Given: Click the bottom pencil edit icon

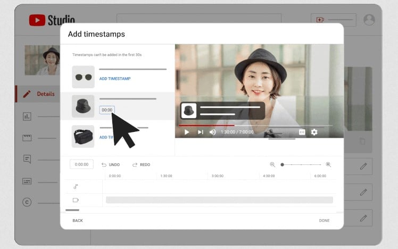Looking at the screenshot, I should click(x=363, y=218).
